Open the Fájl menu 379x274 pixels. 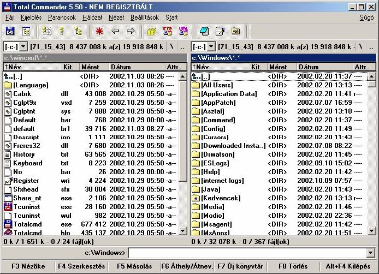[10, 17]
